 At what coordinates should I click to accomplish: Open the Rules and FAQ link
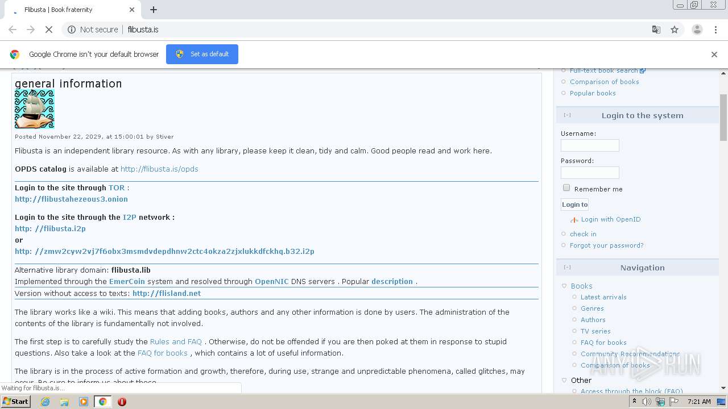tap(176, 341)
